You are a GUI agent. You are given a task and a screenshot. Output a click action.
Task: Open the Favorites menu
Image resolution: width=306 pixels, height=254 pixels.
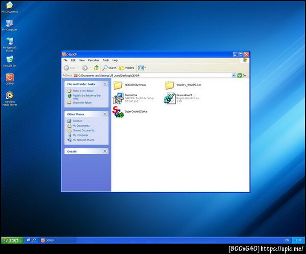pyautogui.click(x=93, y=60)
